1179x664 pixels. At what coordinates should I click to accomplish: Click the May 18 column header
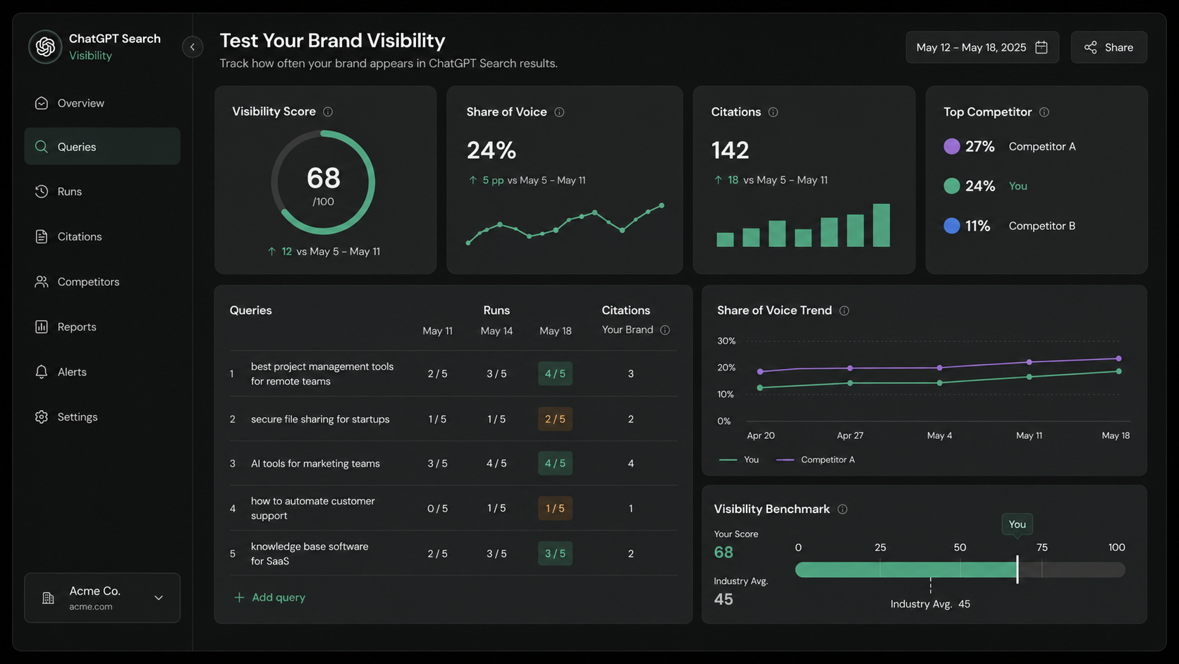point(556,331)
